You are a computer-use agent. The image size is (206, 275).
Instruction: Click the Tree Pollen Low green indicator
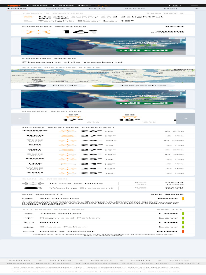183,214
